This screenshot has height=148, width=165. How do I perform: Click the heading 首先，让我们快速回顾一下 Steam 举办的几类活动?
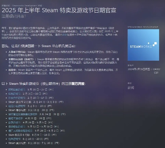pyautogui.click(x=39, y=46)
